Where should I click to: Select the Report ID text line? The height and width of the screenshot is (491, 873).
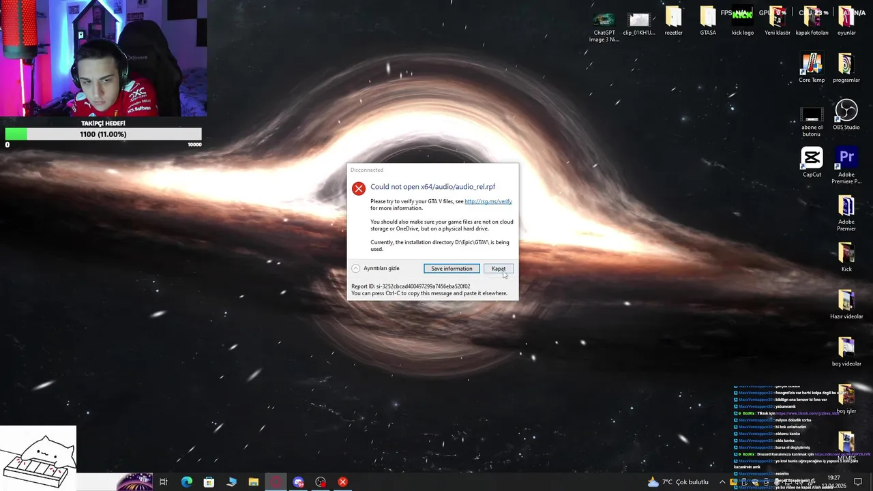coord(411,286)
